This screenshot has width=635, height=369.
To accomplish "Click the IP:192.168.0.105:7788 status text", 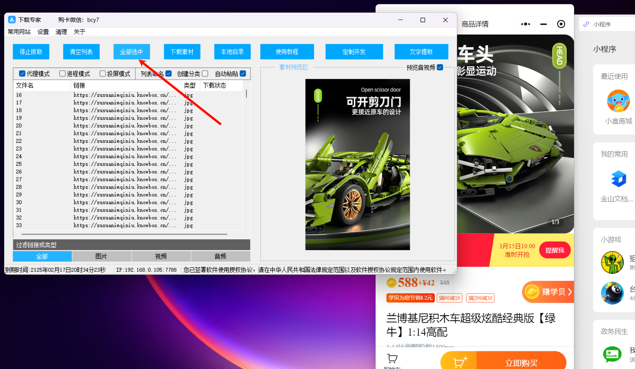I will pyautogui.click(x=146, y=270).
